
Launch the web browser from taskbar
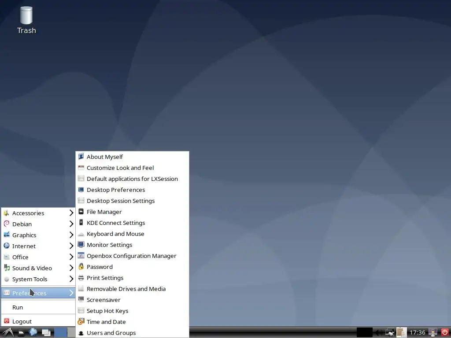[x=33, y=332]
